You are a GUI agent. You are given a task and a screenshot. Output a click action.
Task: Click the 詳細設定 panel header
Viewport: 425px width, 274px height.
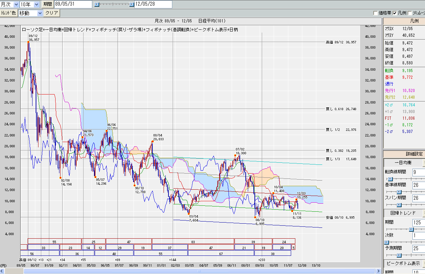(x=404, y=154)
